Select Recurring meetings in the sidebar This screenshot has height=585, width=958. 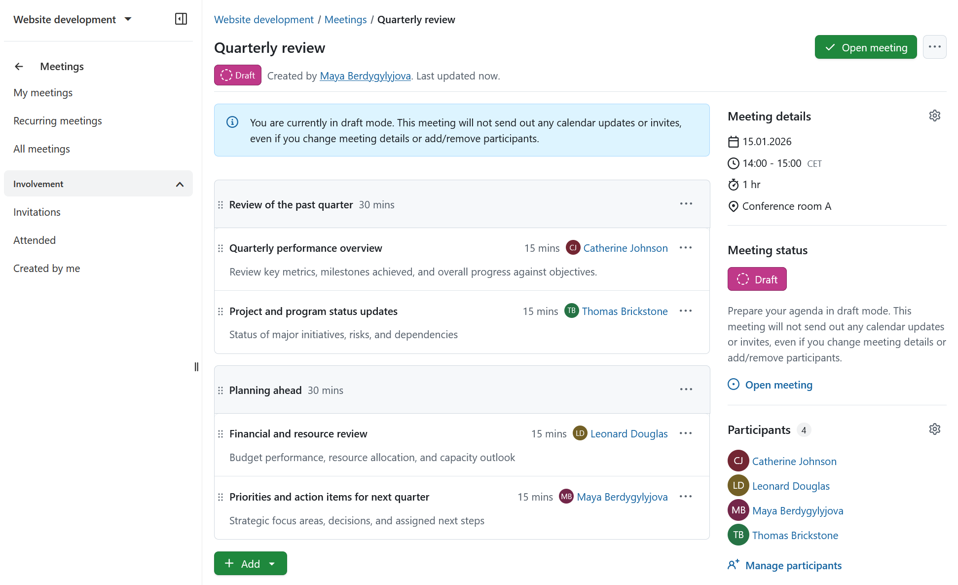(x=58, y=120)
